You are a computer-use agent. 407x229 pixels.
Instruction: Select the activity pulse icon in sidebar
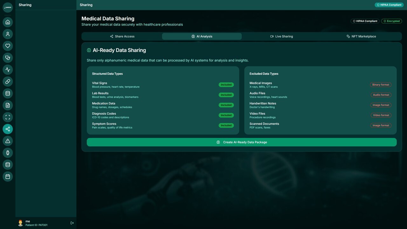8,70
